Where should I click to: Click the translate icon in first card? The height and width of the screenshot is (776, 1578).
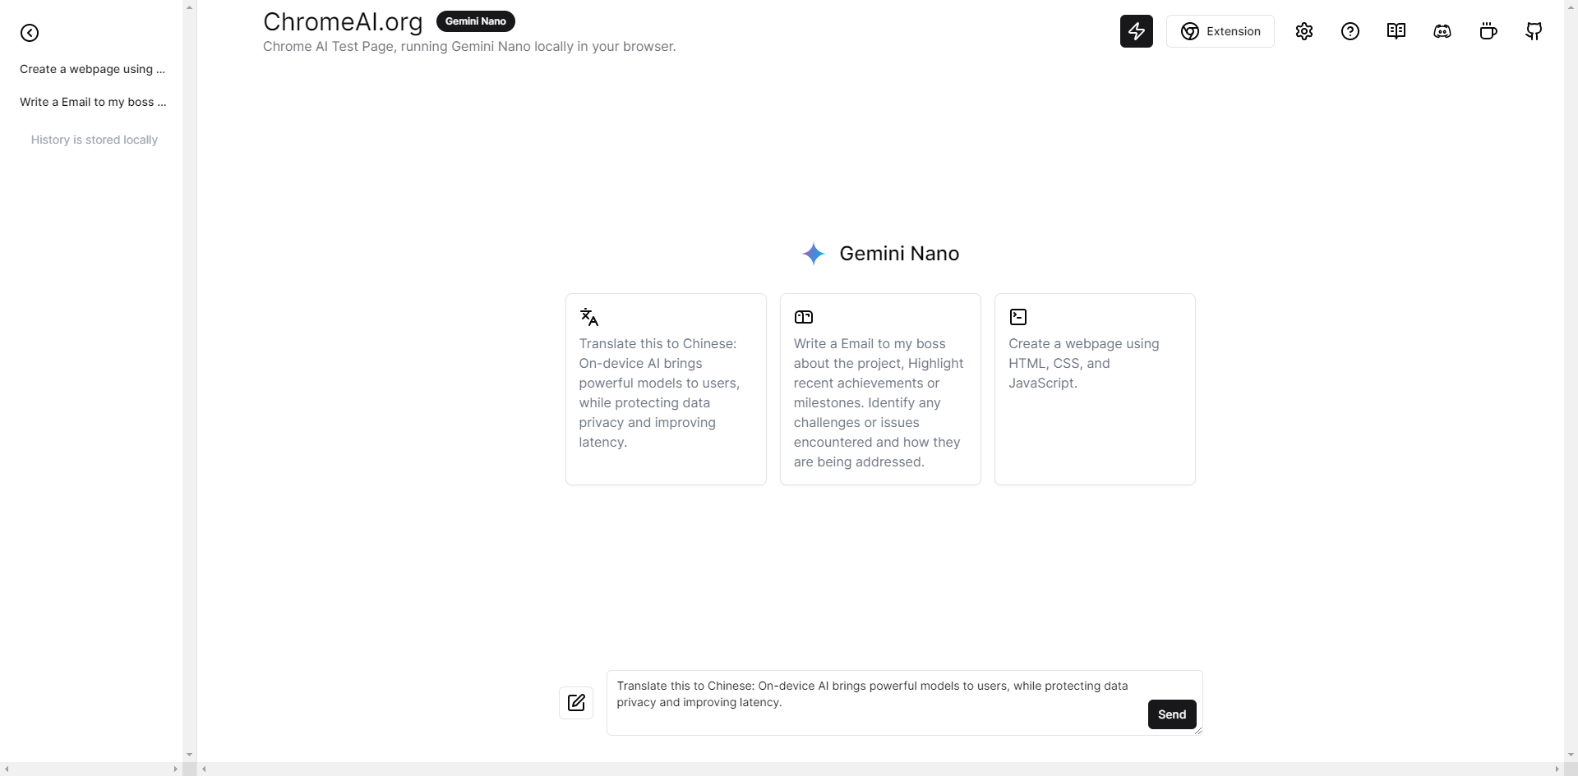pos(589,317)
